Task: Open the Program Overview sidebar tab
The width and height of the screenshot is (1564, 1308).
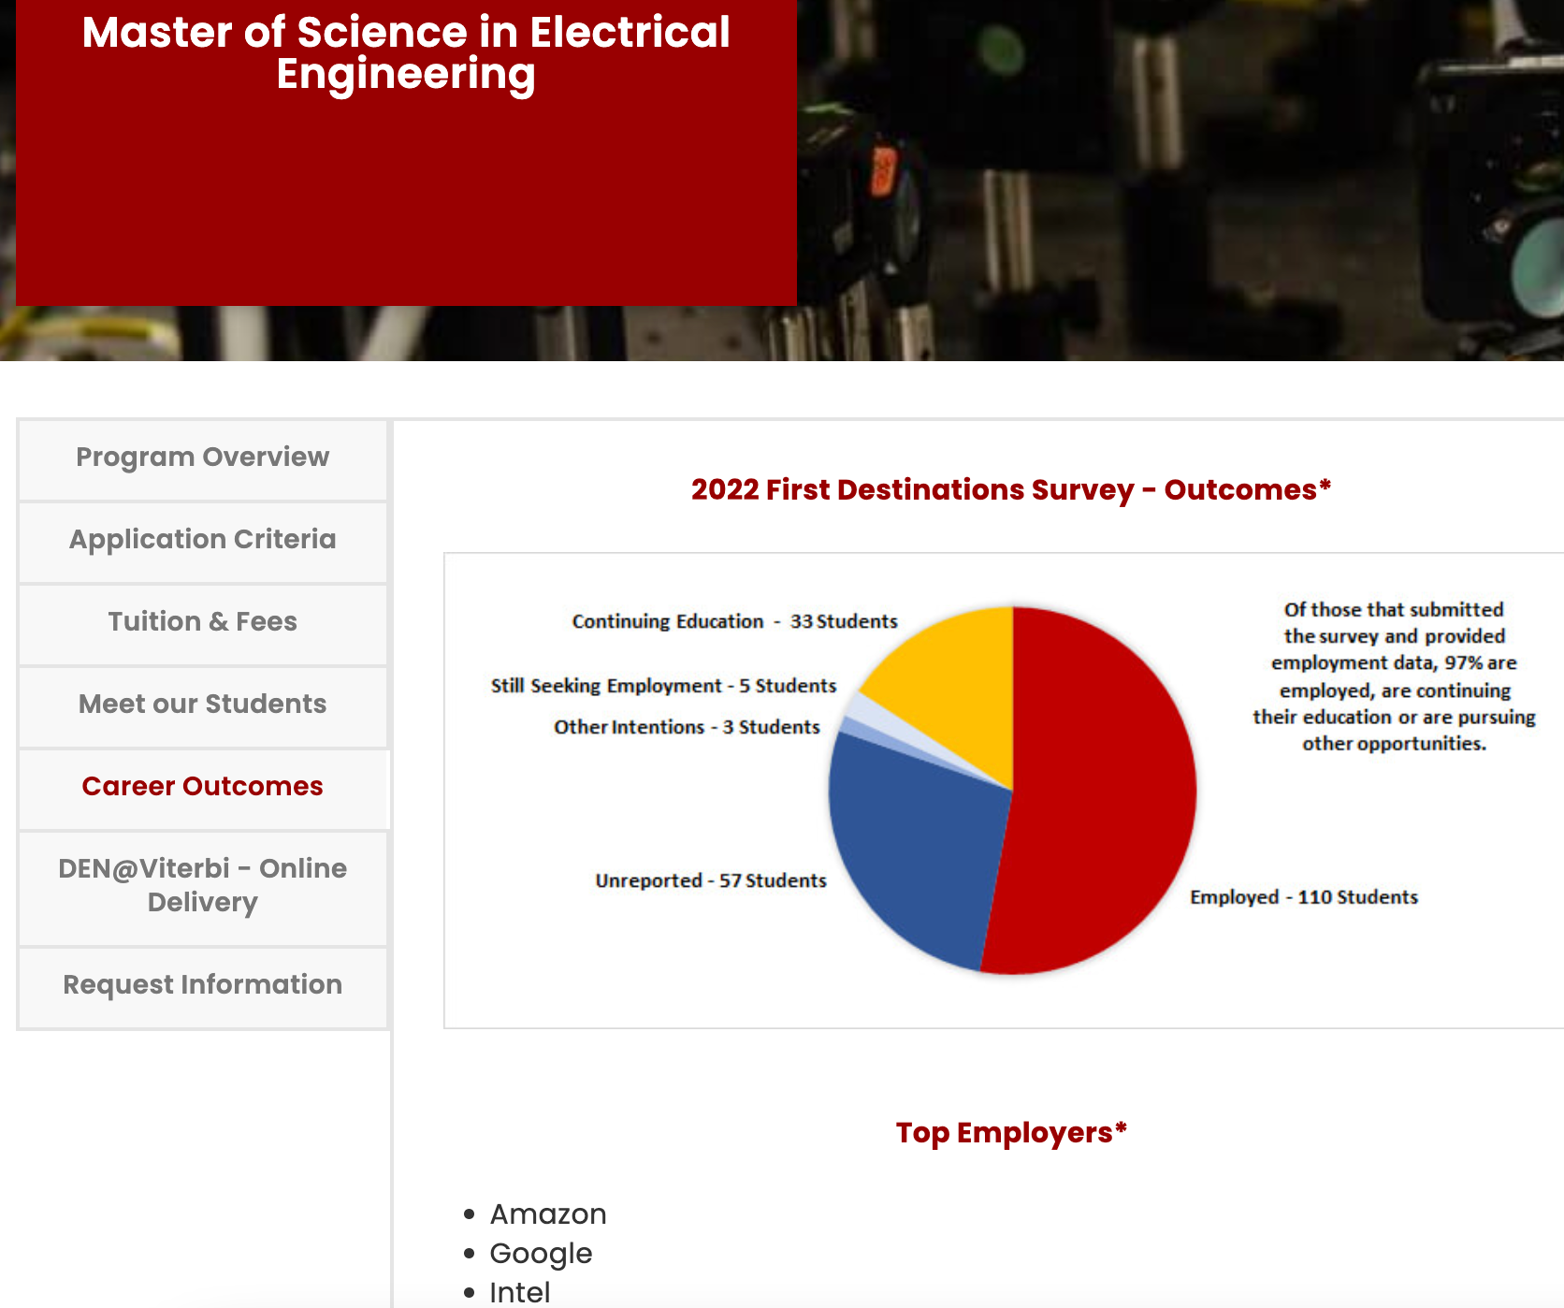Action: click(x=202, y=458)
